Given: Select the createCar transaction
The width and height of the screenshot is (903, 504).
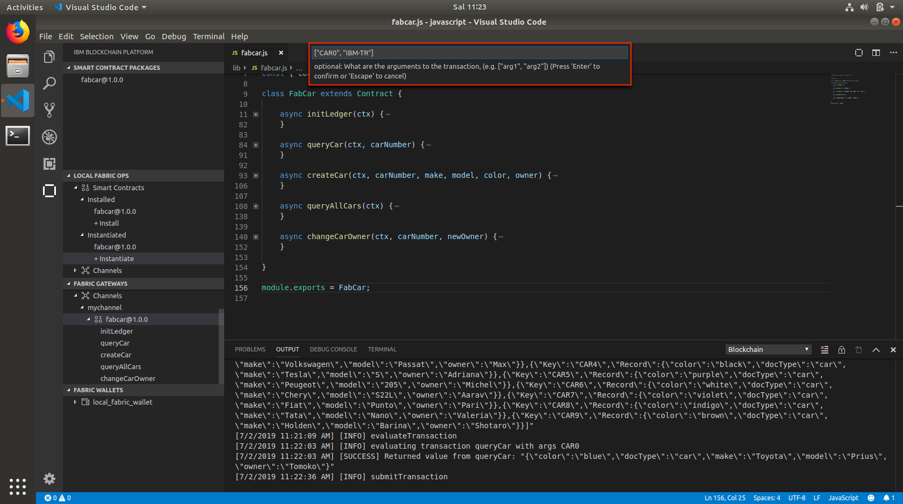Looking at the screenshot, I should [116, 355].
